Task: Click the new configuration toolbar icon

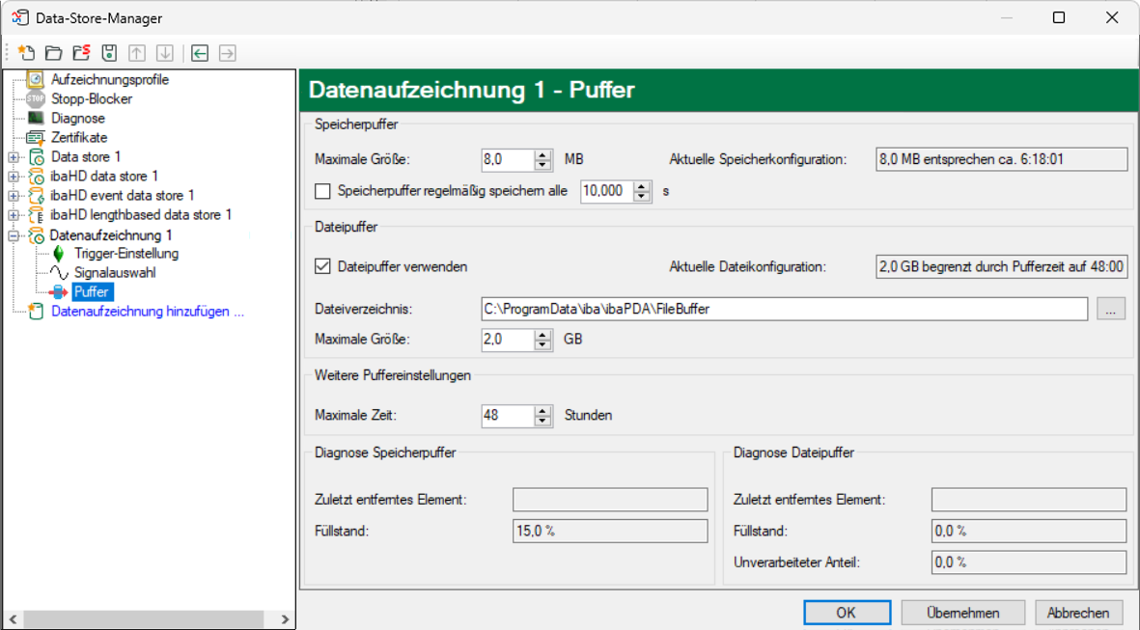Action: click(x=26, y=53)
